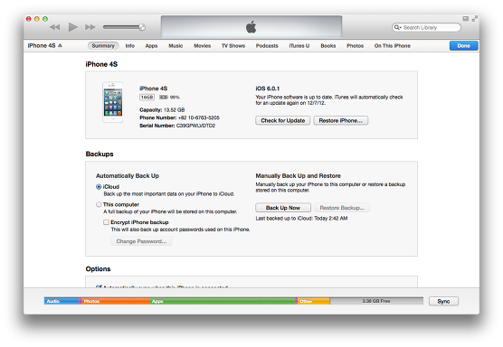The width and height of the screenshot is (503, 347).
Task: Click Restore Backup button
Action: pyautogui.click(x=342, y=208)
